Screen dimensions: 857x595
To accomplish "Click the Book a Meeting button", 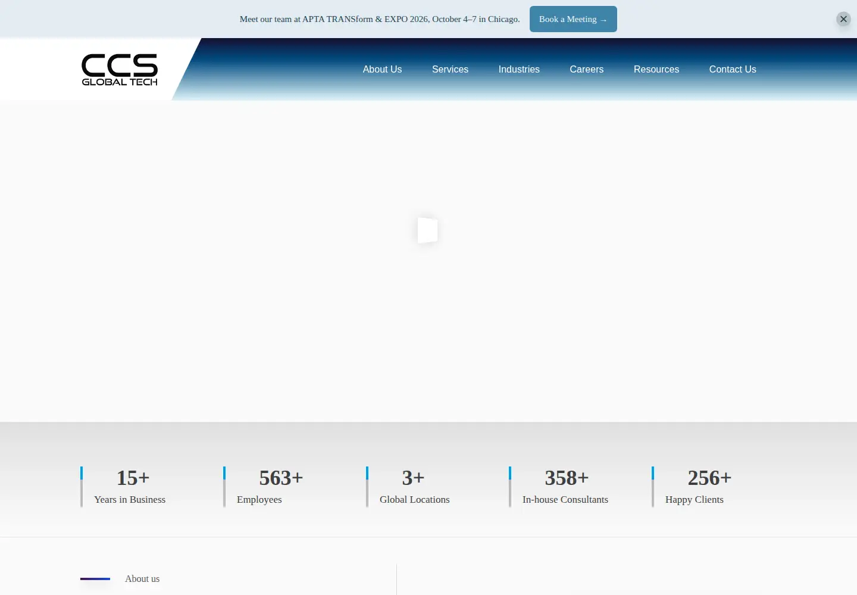I will pyautogui.click(x=573, y=19).
